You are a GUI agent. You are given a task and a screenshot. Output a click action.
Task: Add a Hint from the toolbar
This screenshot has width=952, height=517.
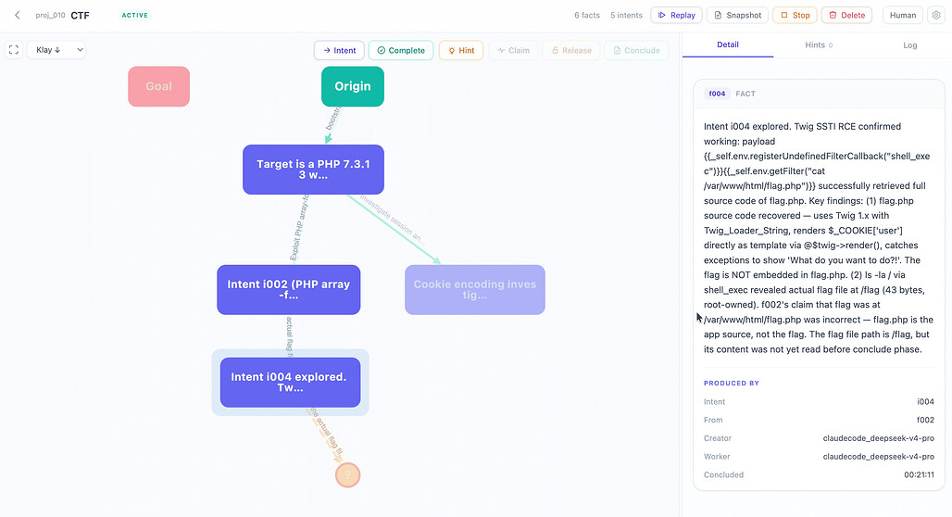461,50
